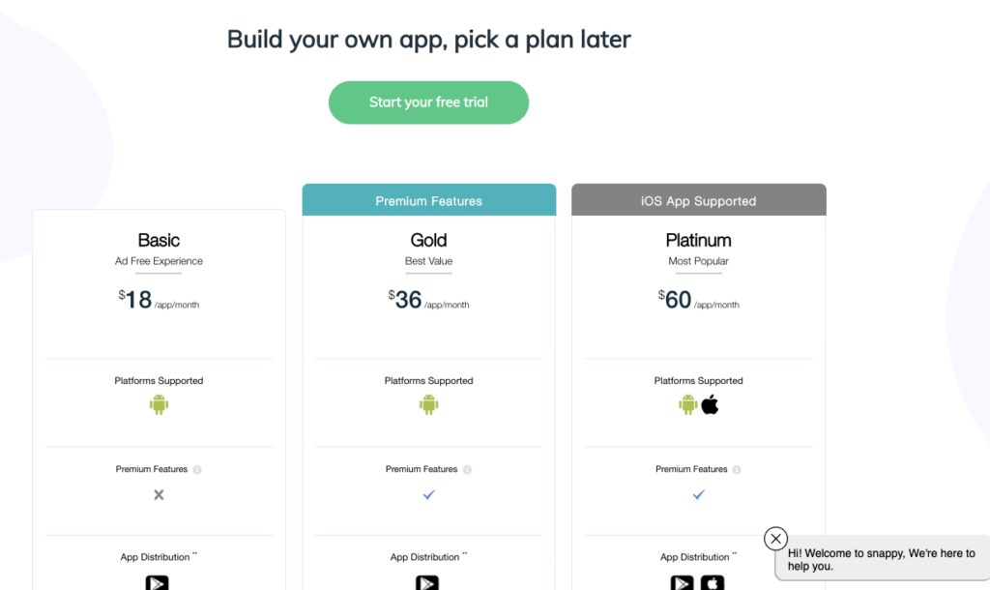Click the blue checkmark in Gold plan
Viewport: 990px width, 590px height.
point(428,494)
